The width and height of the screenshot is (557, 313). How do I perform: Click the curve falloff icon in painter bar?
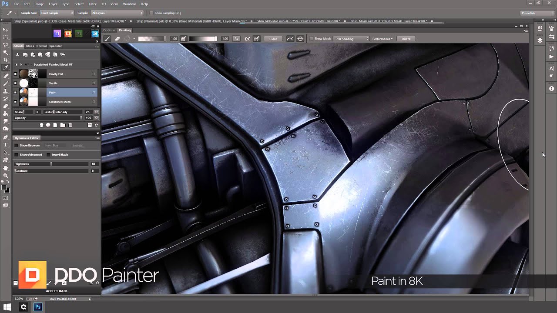point(290,39)
